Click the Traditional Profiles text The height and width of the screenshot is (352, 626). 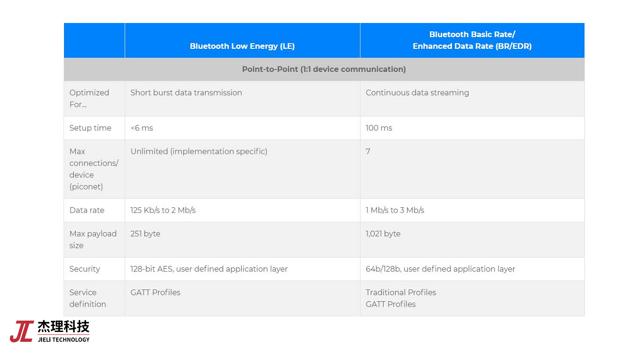pos(401,292)
